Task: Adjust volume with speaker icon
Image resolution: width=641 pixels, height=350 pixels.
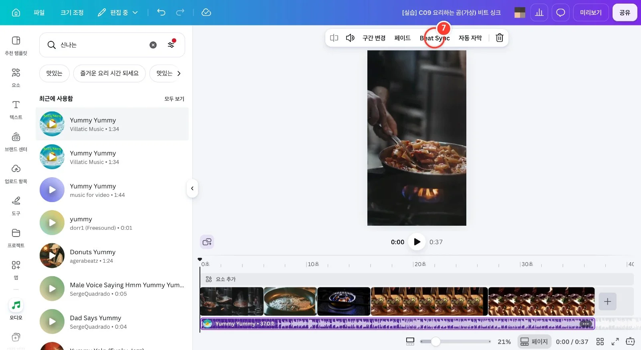Action: point(350,38)
